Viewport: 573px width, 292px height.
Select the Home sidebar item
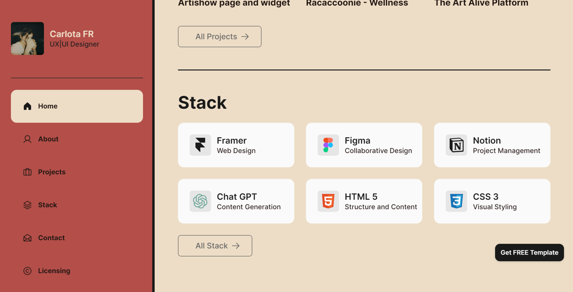77,106
